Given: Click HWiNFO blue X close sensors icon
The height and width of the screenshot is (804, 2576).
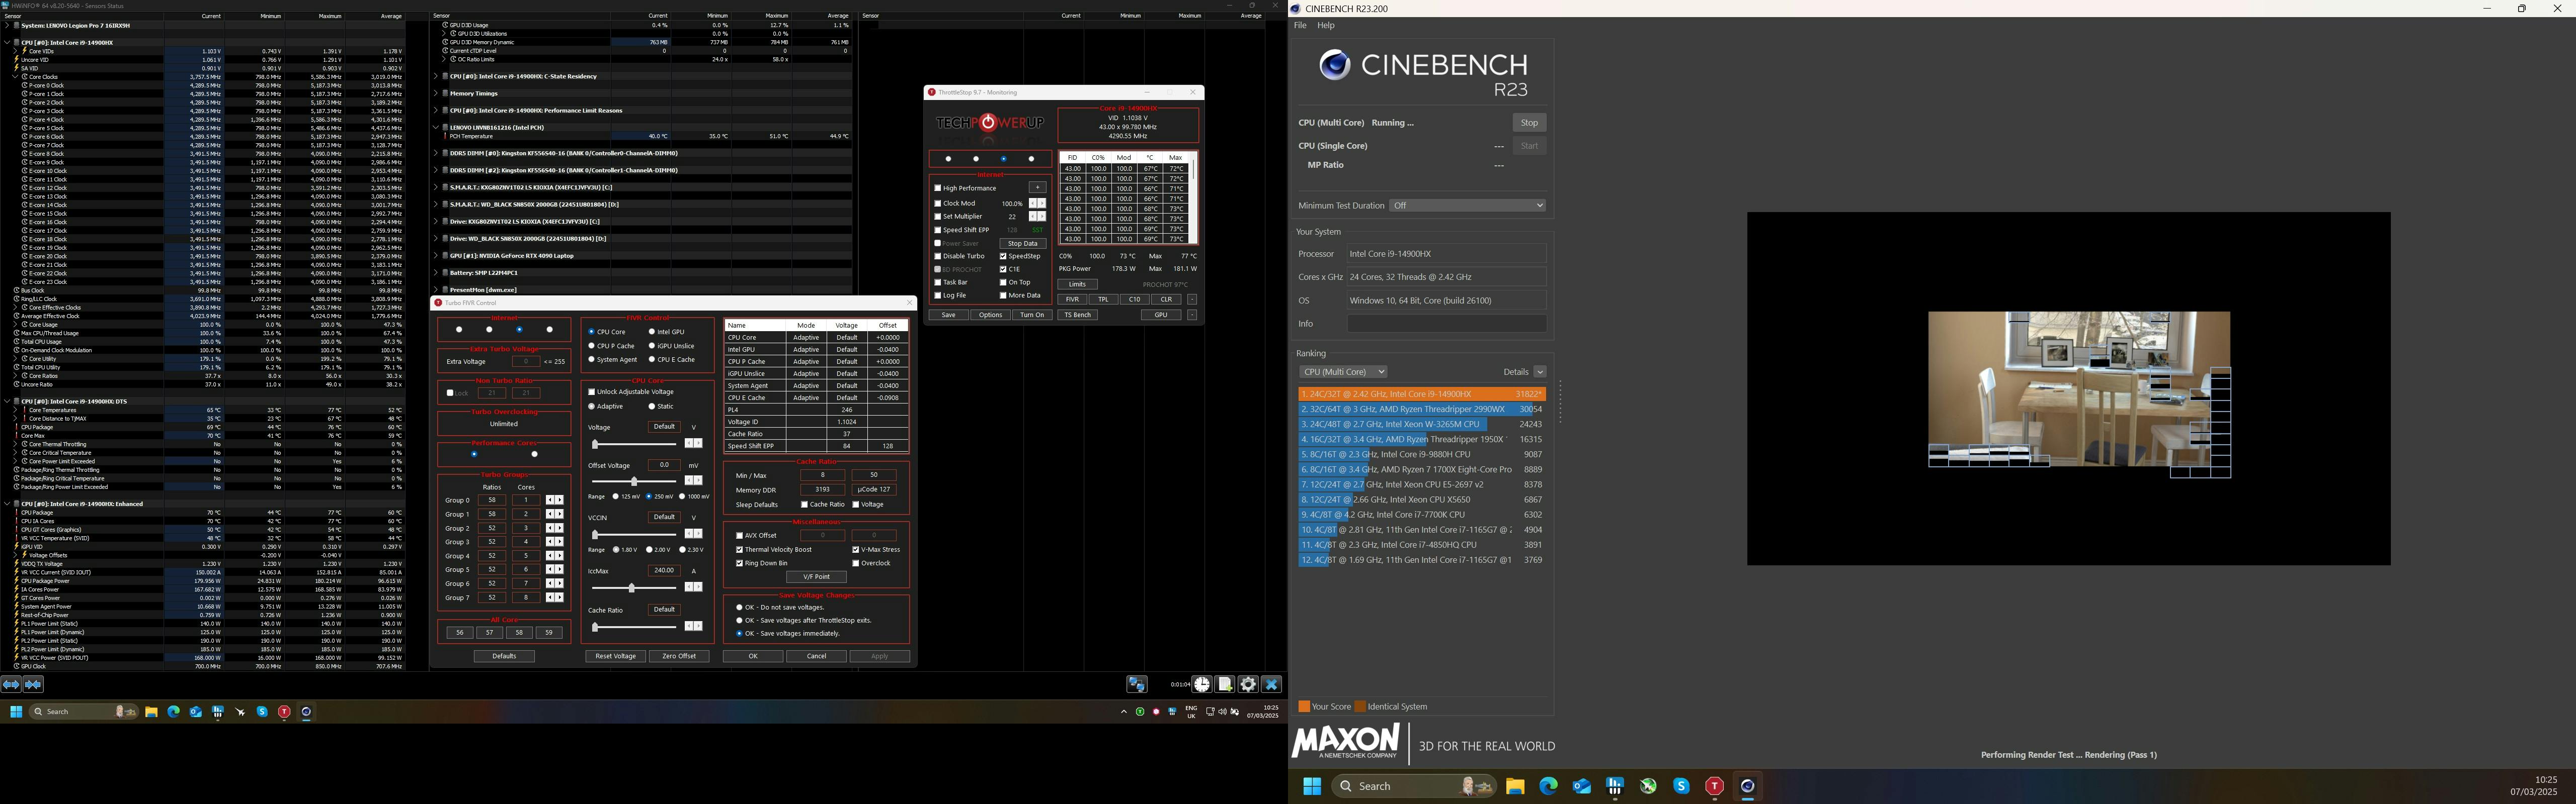Looking at the screenshot, I should pos(1271,684).
